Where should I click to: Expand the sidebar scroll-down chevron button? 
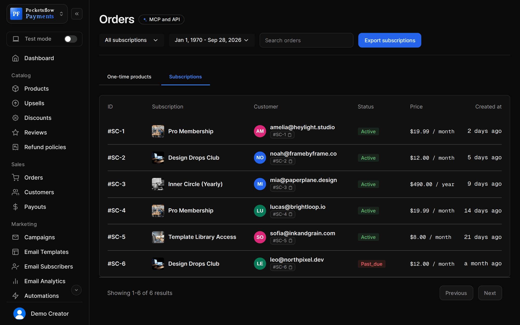(x=76, y=290)
